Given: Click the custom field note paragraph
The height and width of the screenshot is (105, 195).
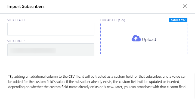Looking at the screenshot, I should pyautogui.click(x=97, y=82).
